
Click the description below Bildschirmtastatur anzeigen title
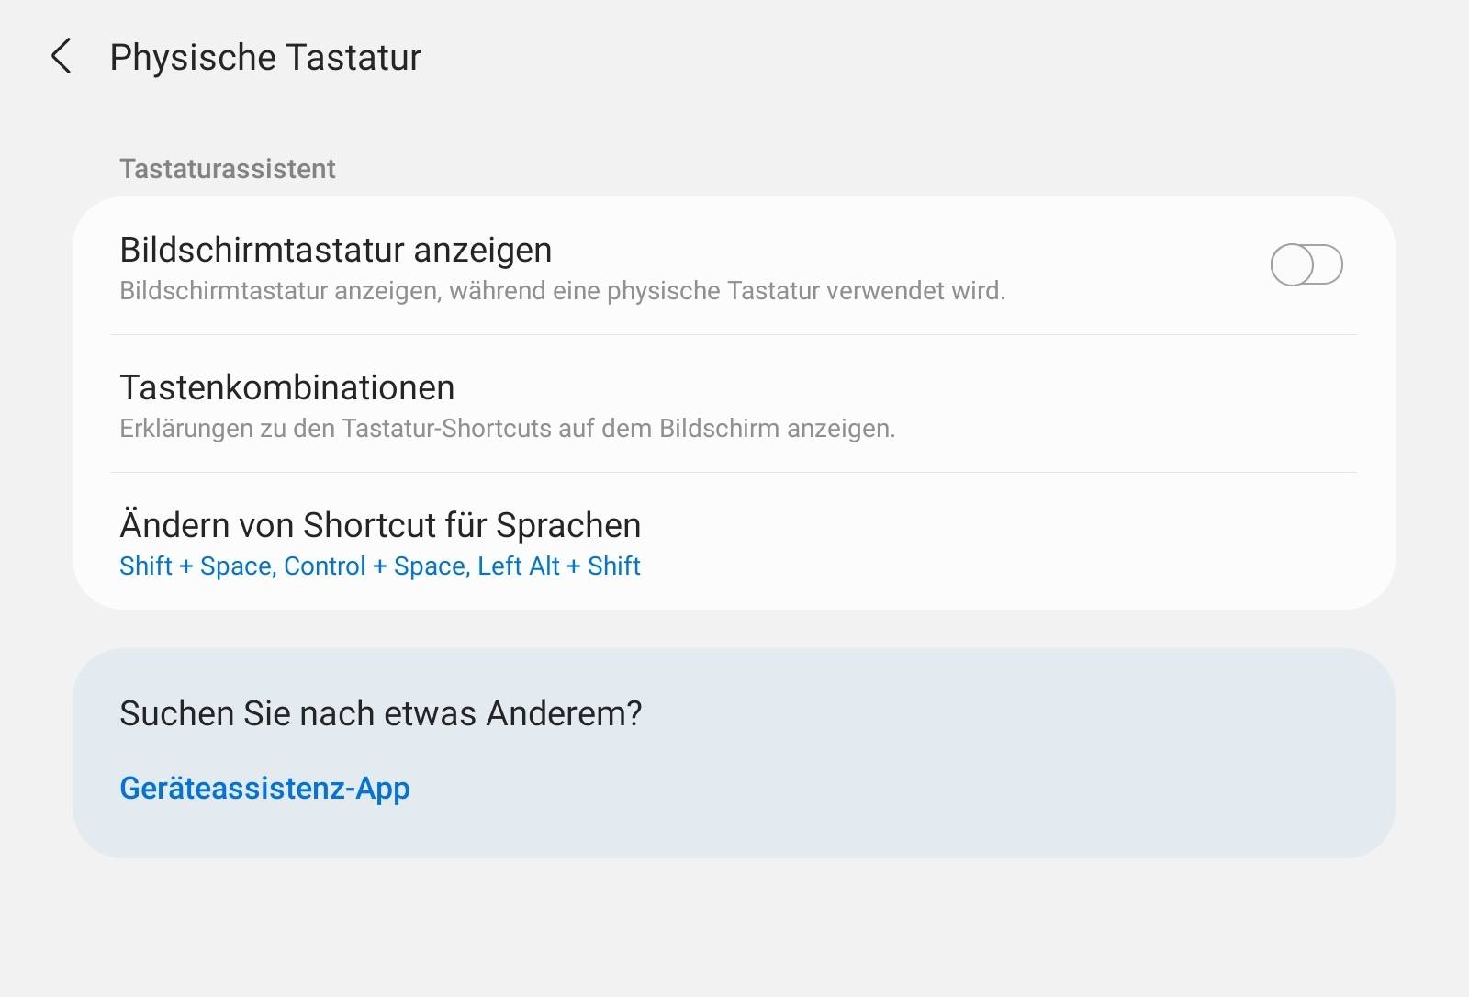(x=562, y=291)
